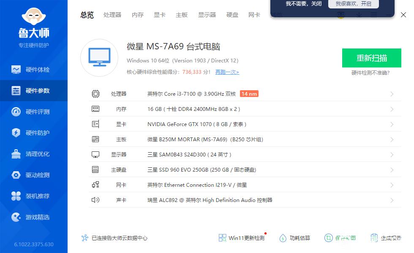The image size is (414, 253).
Task: Go to 硬件防护 in the sidebar
Action: pyautogui.click(x=34, y=133)
